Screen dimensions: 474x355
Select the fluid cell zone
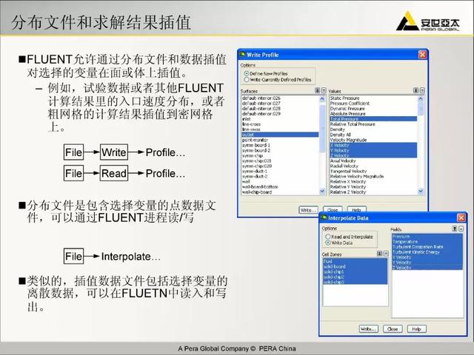tap(355, 261)
